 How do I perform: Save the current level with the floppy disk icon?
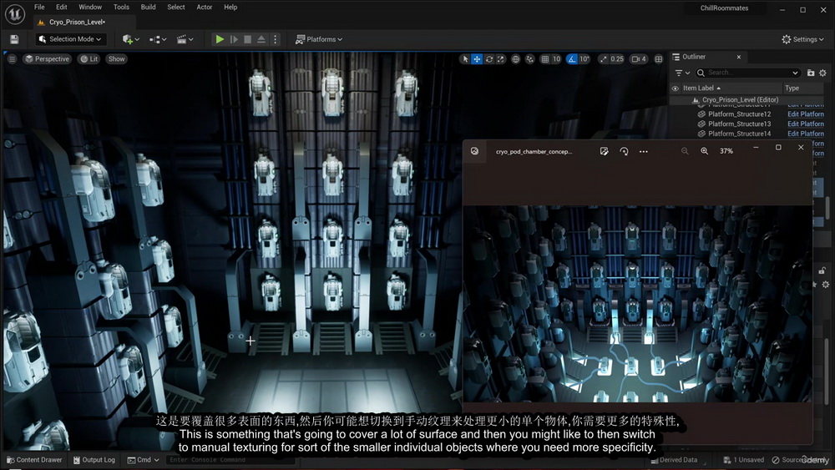(14, 39)
